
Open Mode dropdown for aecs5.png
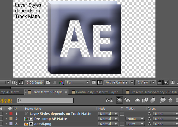(x=108, y=124)
